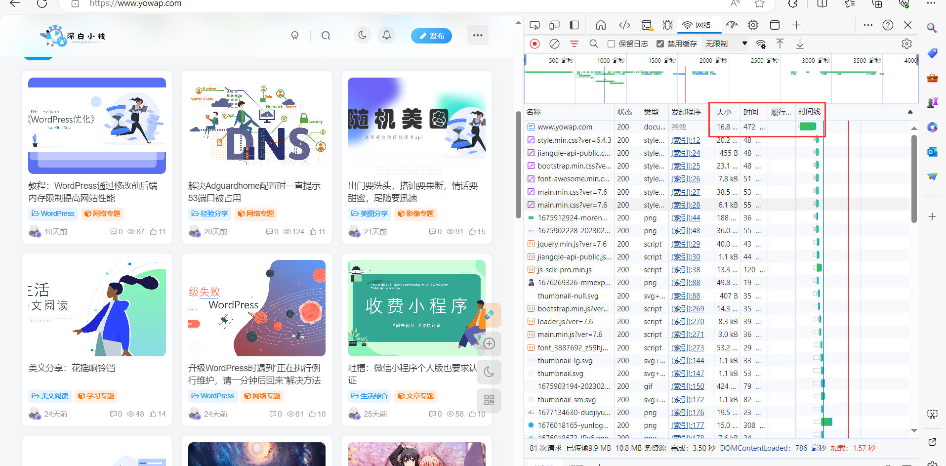Switch to the 网络 panel tab
This screenshot has height=466, width=946.
(x=699, y=25)
